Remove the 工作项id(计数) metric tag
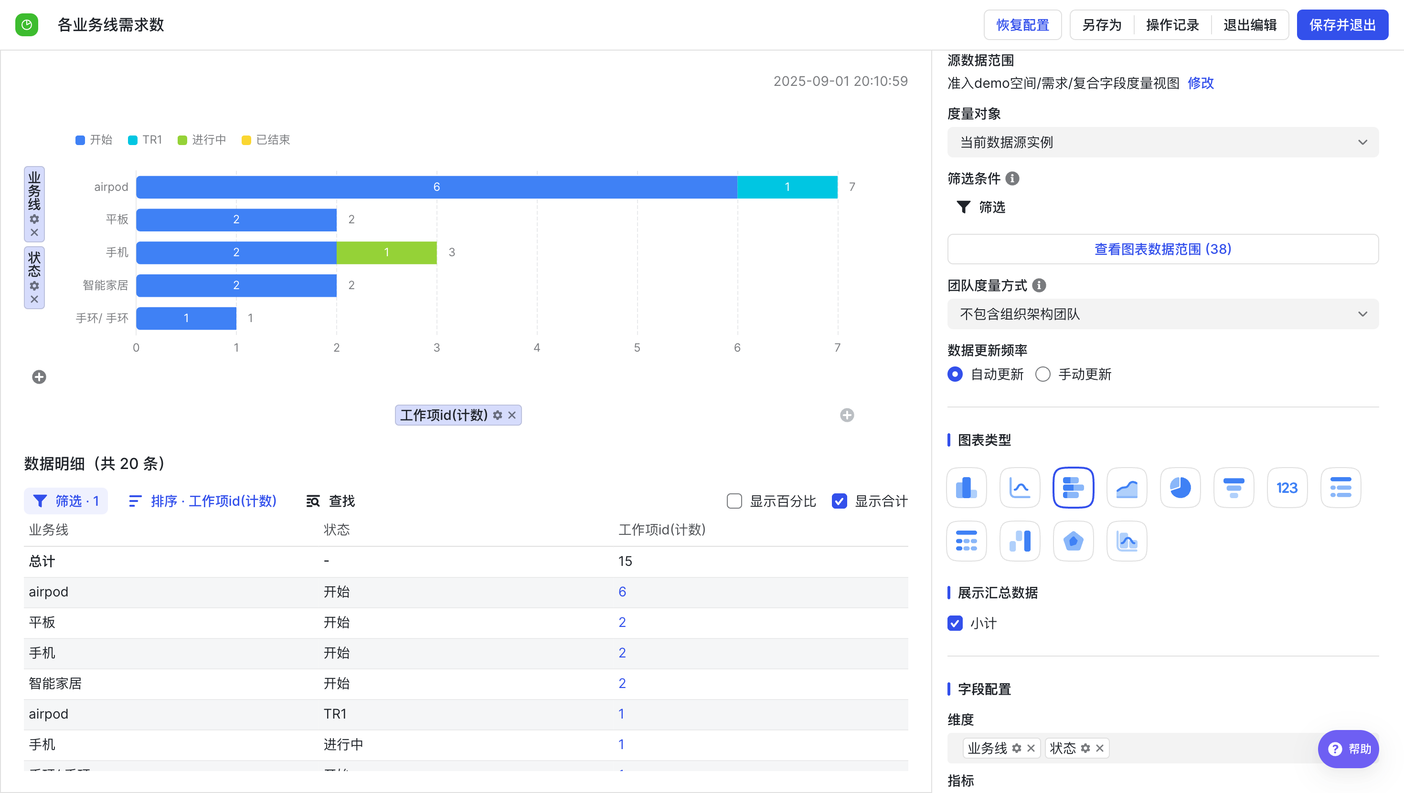This screenshot has width=1404, height=793. point(512,415)
